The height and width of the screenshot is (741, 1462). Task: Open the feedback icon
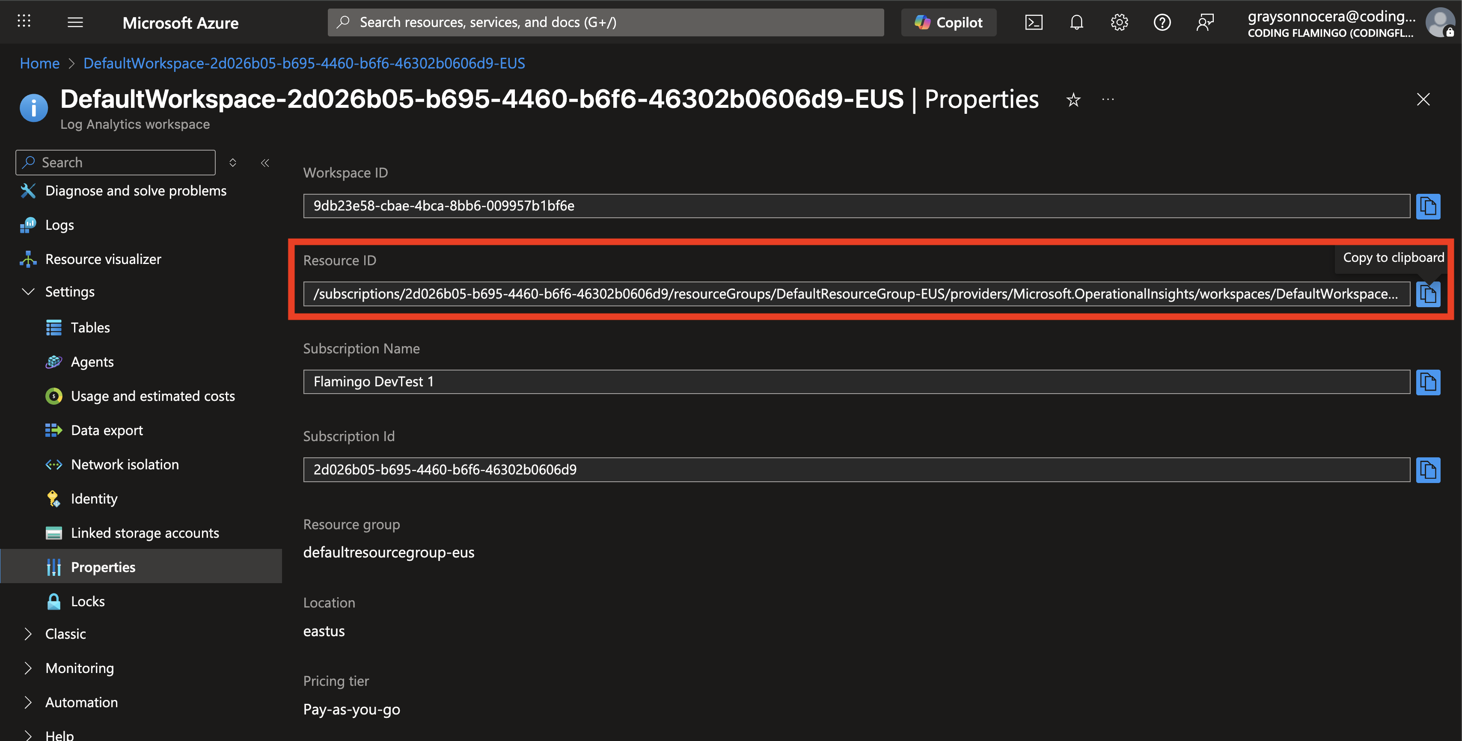tap(1205, 22)
